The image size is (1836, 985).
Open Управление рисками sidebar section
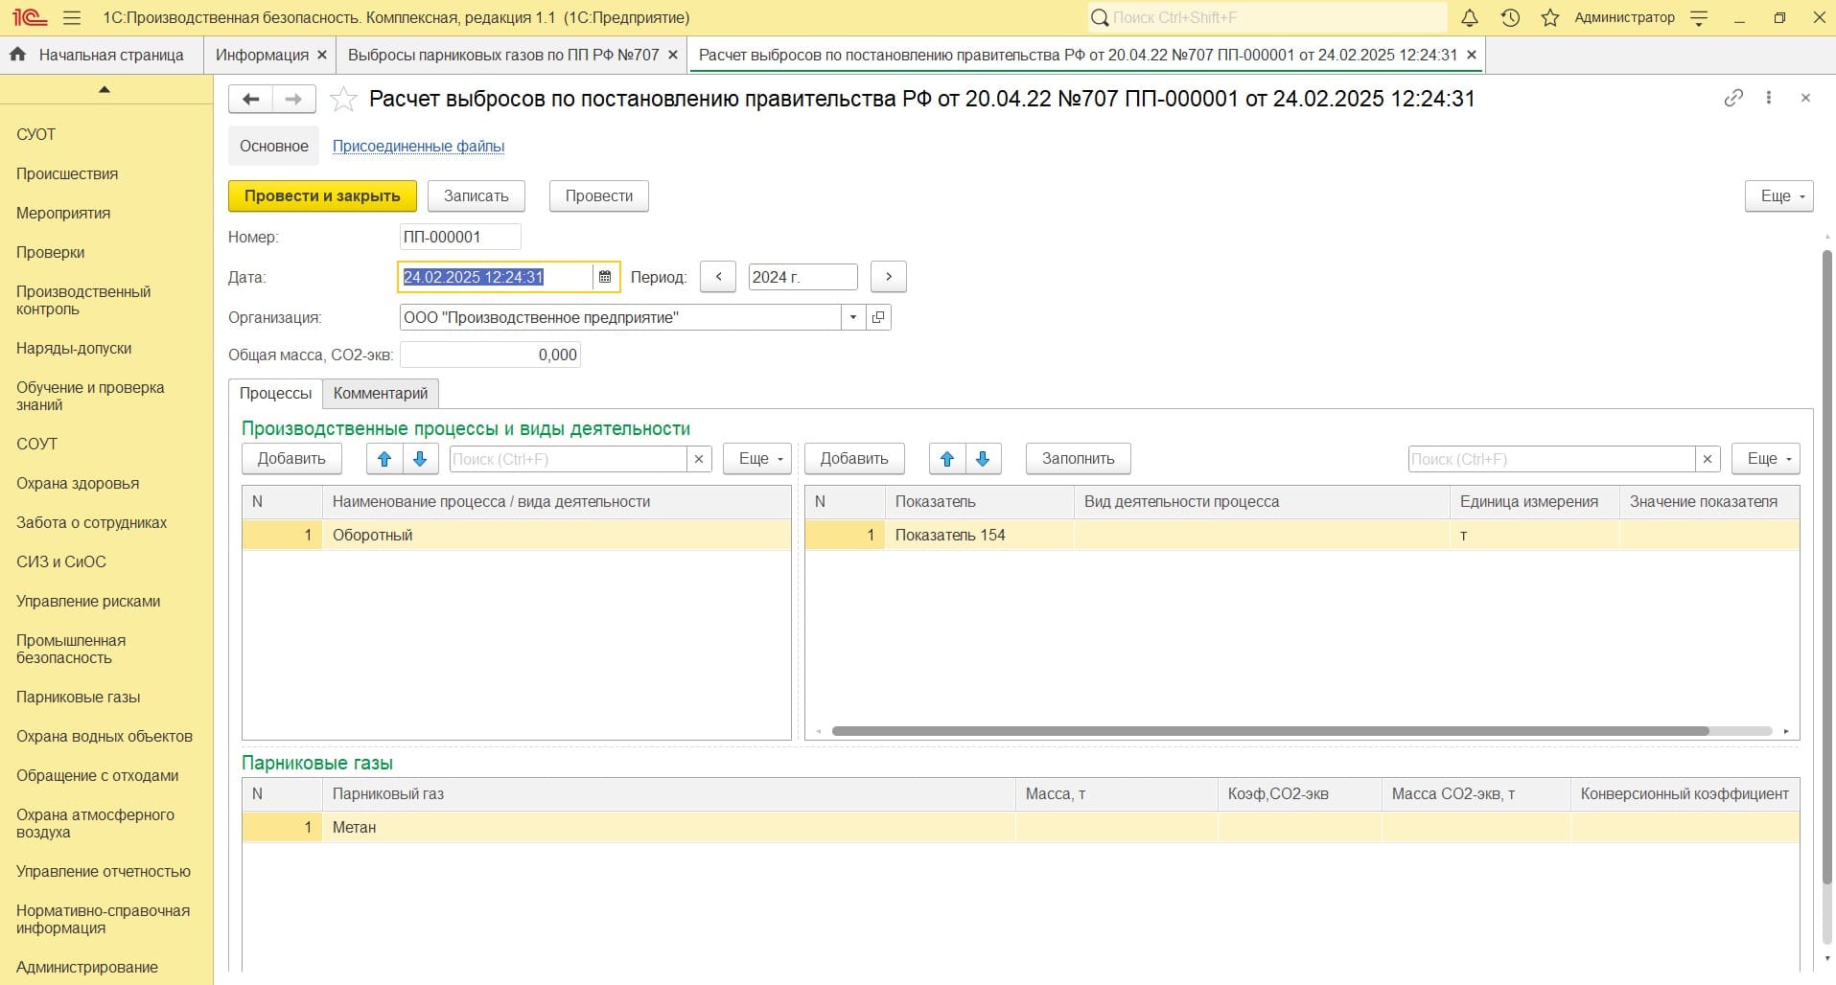coord(88,601)
